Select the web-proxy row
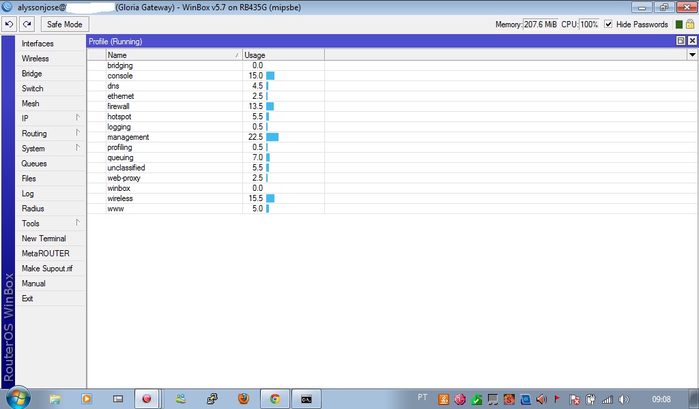This screenshot has height=409, width=699. point(393,178)
